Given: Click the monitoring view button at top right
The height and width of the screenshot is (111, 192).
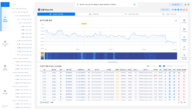Looking at the screenshot, I should tap(176, 5).
